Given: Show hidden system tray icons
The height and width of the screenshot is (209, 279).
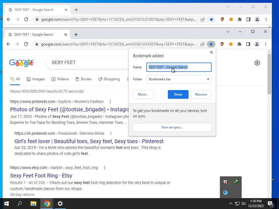Looking at the screenshot, I should 231,204.
